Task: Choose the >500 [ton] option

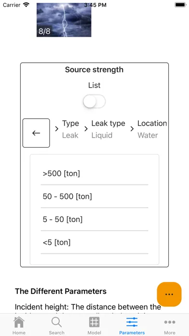Action: (x=94, y=174)
